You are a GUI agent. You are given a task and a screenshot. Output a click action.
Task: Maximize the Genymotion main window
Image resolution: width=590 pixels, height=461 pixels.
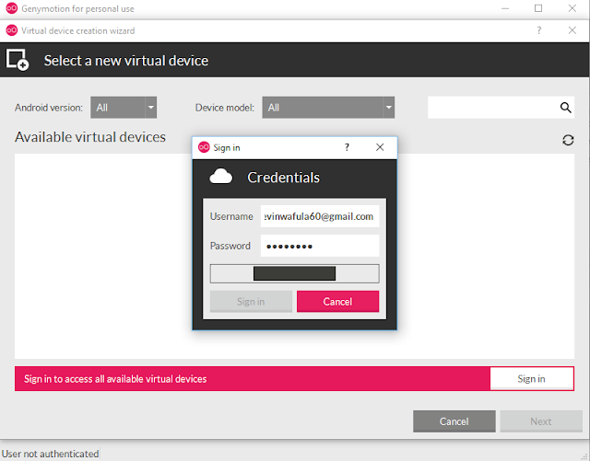tap(538, 8)
